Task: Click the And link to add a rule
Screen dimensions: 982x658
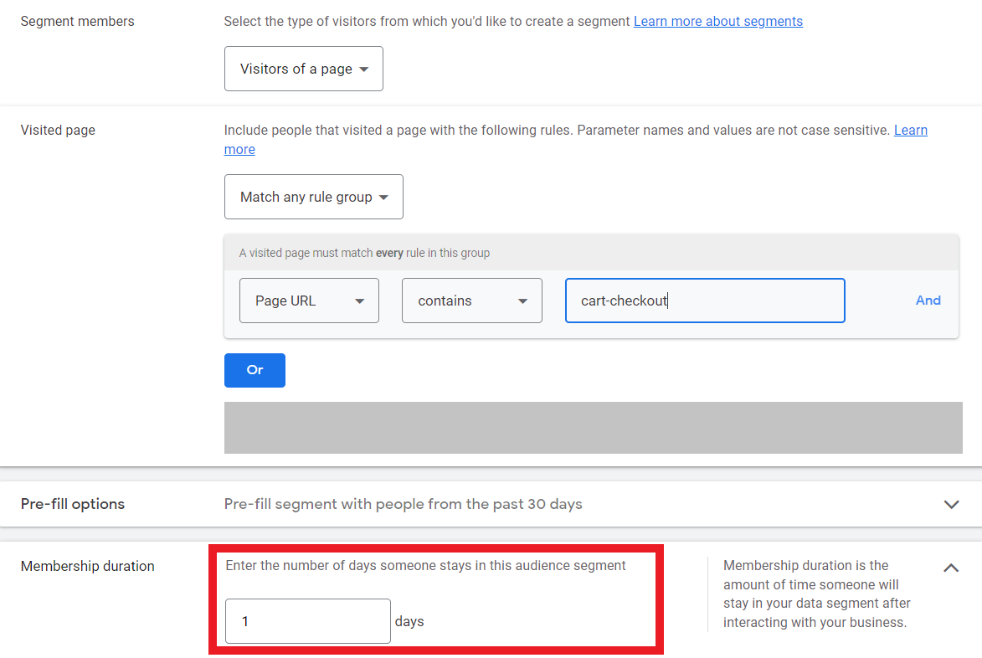Action: pyautogui.click(x=928, y=300)
